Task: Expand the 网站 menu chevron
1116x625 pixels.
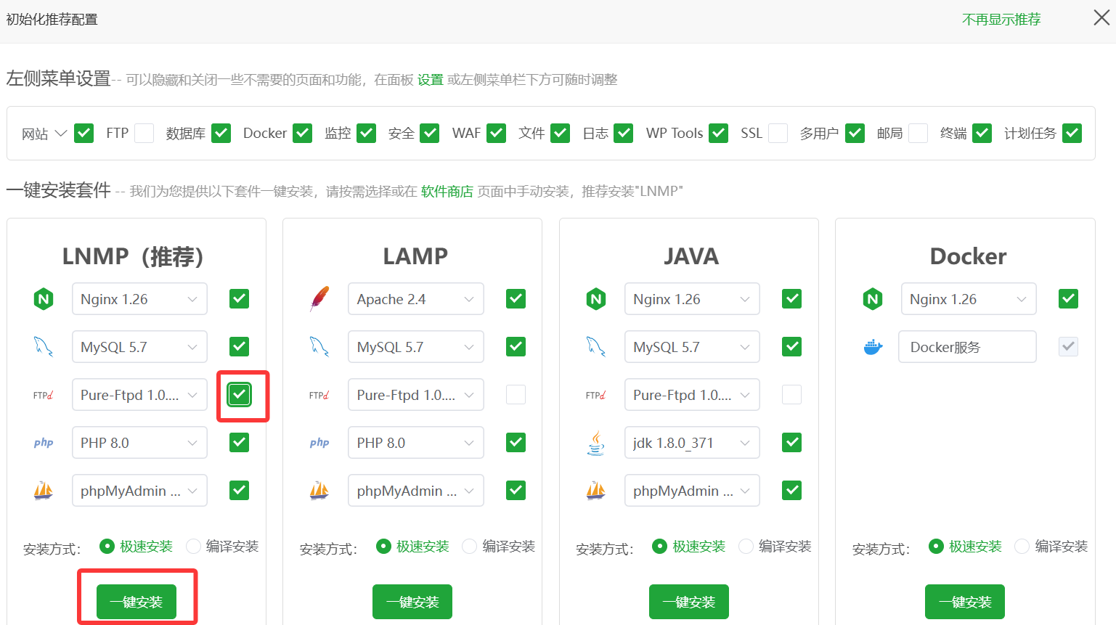Action: (61, 134)
